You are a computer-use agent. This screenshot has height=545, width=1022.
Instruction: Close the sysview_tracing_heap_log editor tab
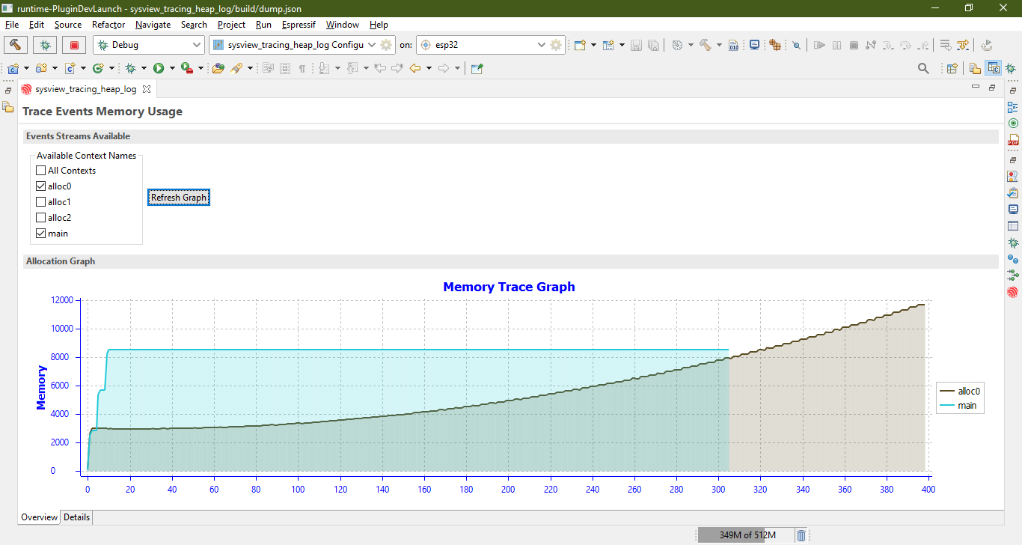point(147,89)
